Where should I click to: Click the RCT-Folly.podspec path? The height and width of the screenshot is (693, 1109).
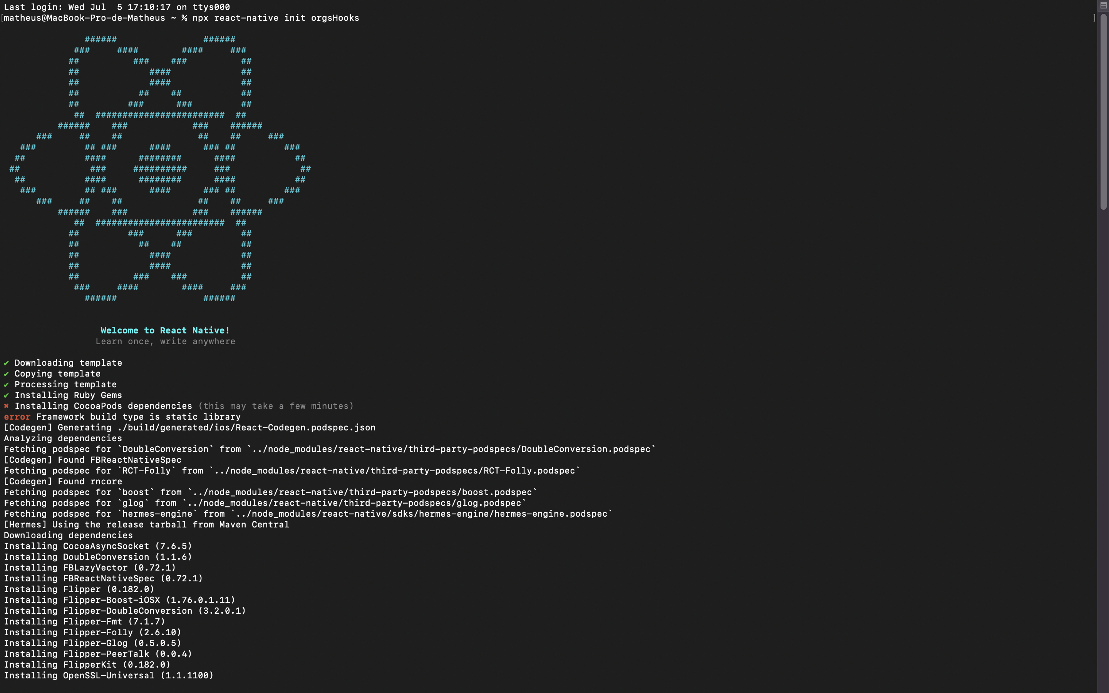tap(395, 471)
